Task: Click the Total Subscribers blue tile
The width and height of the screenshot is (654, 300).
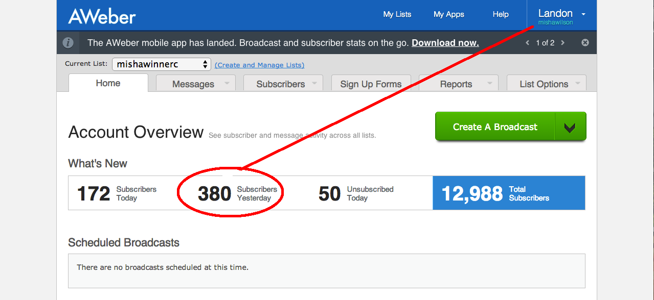Action: tap(508, 193)
